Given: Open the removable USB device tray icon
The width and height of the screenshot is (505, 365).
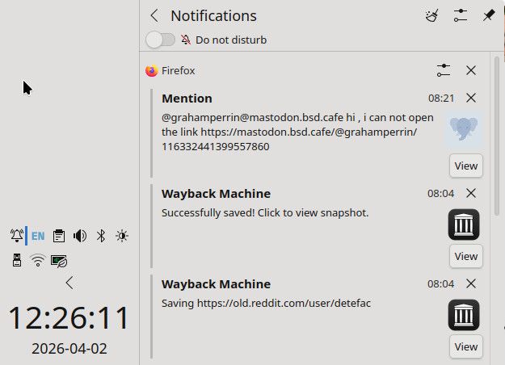Looking at the screenshot, I should [17, 260].
